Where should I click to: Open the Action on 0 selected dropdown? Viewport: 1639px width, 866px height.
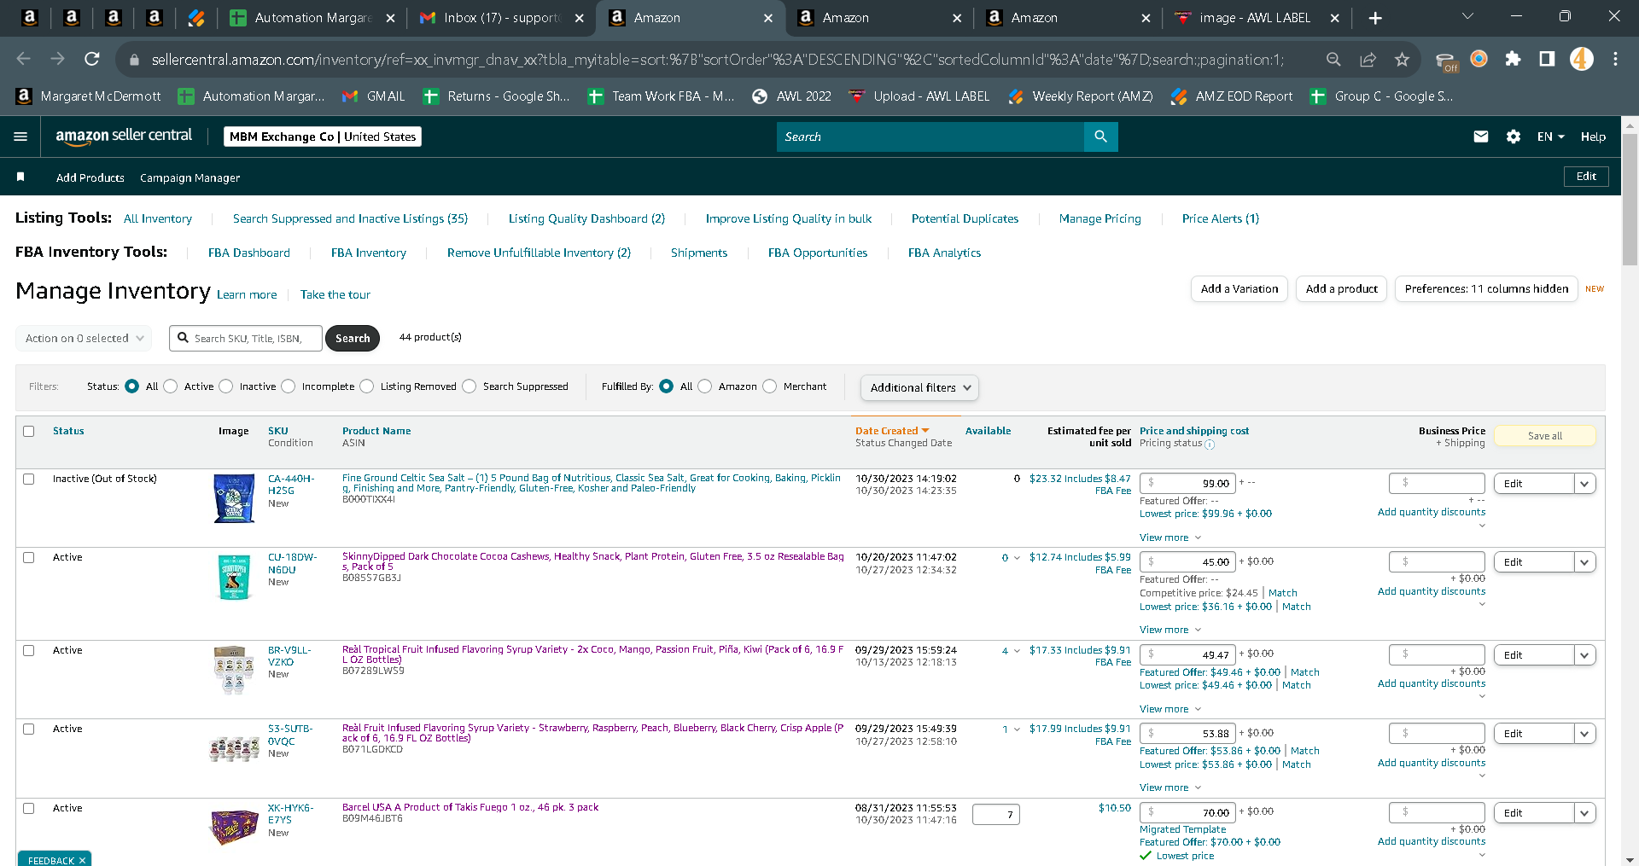84,339
